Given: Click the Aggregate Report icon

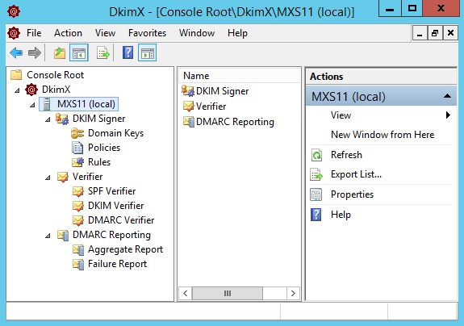Looking at the screenshot, I should pyautogui.click(x=78, y=249).
